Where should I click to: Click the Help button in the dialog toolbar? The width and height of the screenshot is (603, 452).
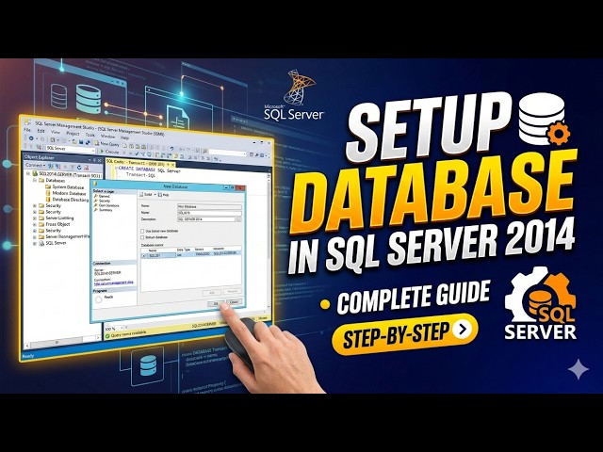pos(164,195)
